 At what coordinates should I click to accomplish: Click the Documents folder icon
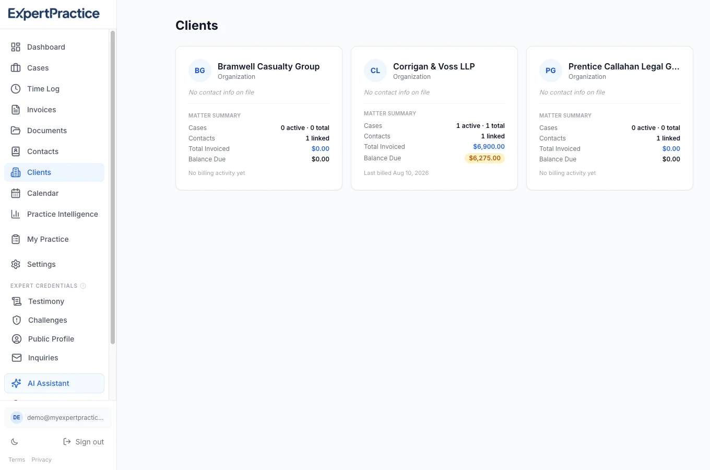[x=16, y=131]
